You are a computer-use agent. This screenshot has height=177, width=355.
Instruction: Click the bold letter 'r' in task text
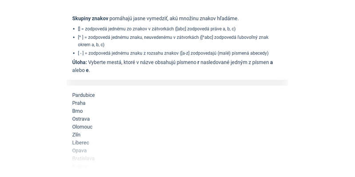pos(198,62)
